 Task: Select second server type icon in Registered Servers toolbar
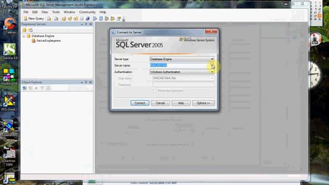(x=30, y=30)
